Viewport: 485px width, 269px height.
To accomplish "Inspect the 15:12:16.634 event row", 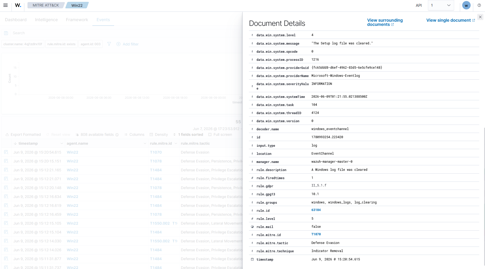I will 6,197.
